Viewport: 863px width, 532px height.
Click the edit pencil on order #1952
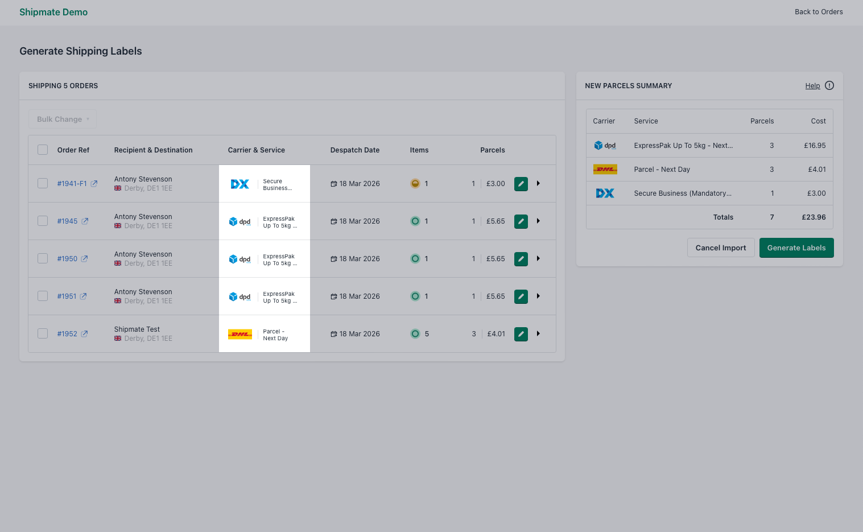(x=521, y=334)
